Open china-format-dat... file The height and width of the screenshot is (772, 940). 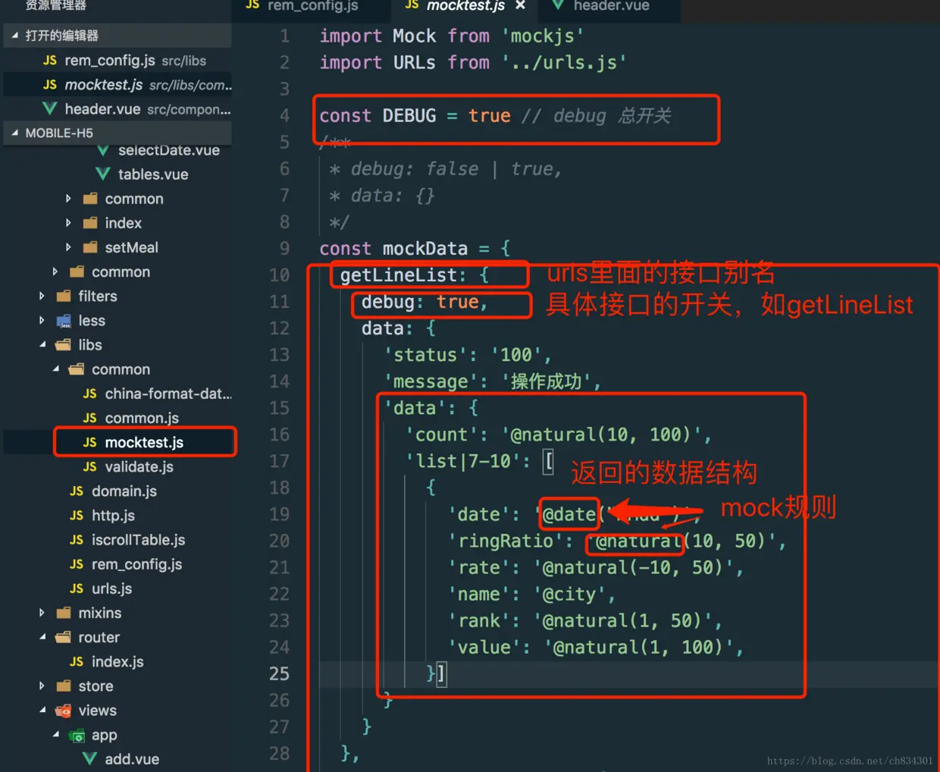click(168, 394)
